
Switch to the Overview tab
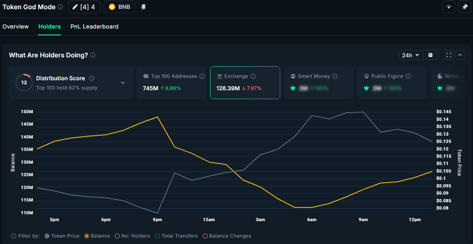15,26
